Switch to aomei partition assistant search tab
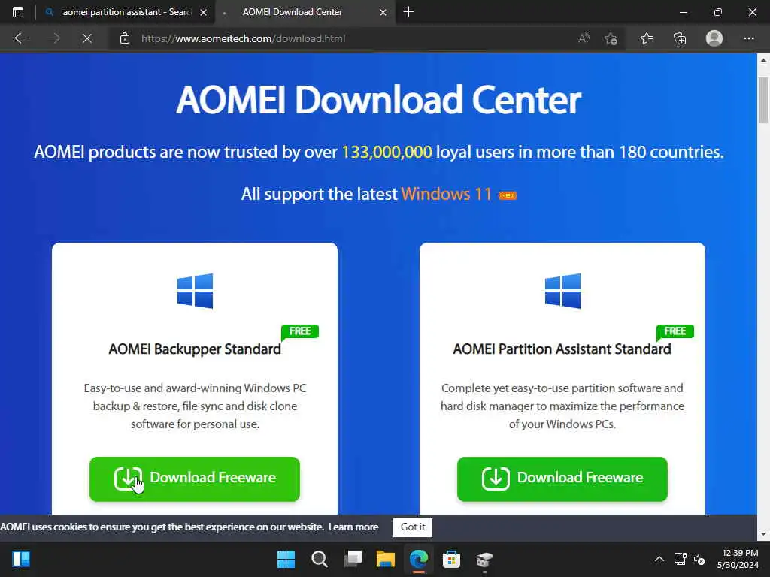The image size is (770, 577). 126,12
